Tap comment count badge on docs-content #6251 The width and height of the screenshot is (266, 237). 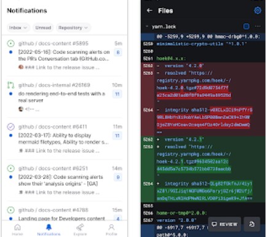point(118,177)
